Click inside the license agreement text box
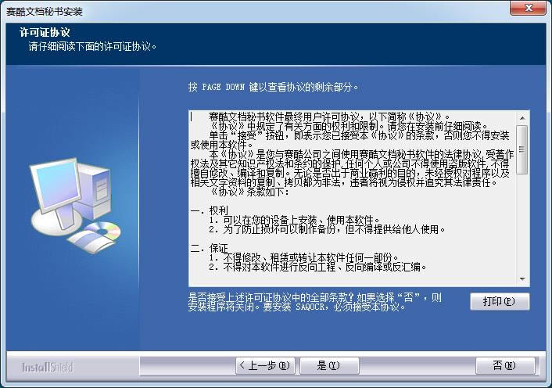552x388 pixels. (x=353, y=199)
